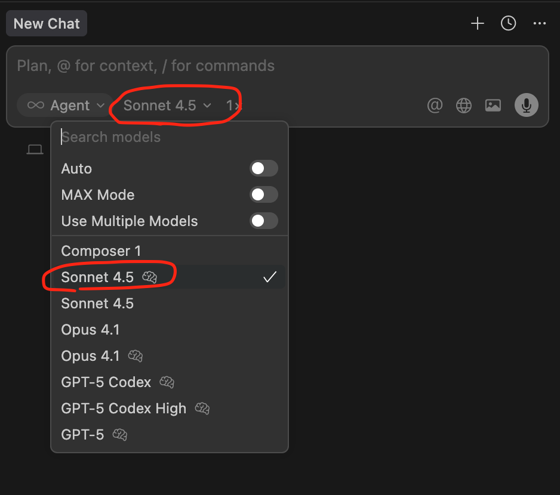Enable Use Multiple Models switch
The height and width of the screenshot is (495, 560).
[x=263, y=221]
